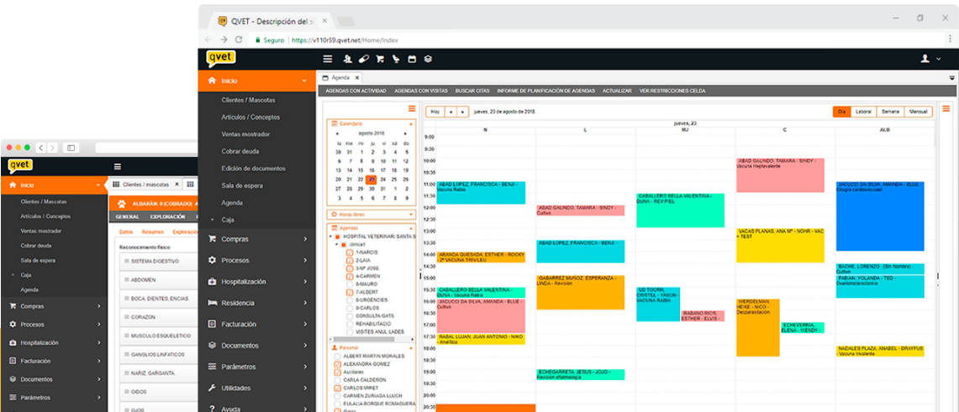Open Edición de documentos in sidebar

click(x=253, y=169)
